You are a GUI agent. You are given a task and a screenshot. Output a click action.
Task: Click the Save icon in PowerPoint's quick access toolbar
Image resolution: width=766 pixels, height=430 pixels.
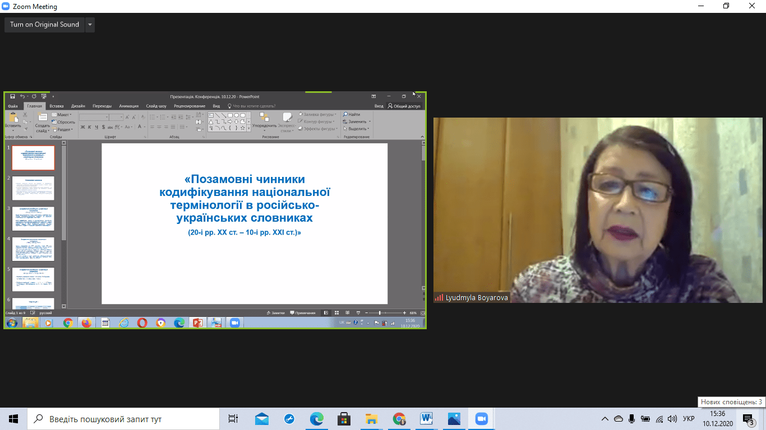(x=12, y=97)
